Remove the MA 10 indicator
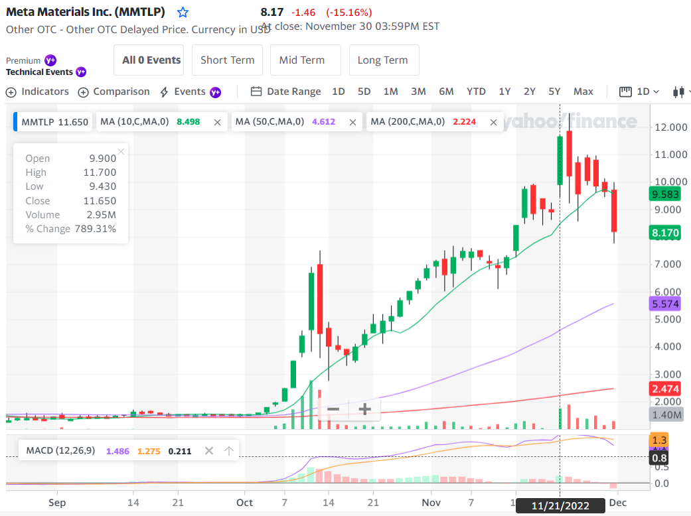691x516 pixels. coord(217,123)
